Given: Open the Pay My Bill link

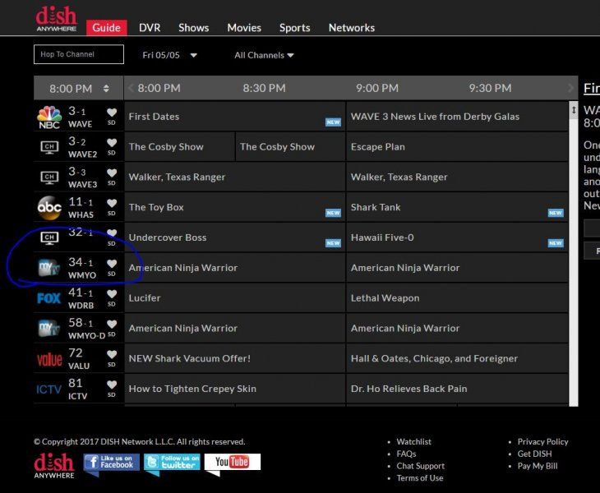Looking at the screenshot, I should pos(538,466).
